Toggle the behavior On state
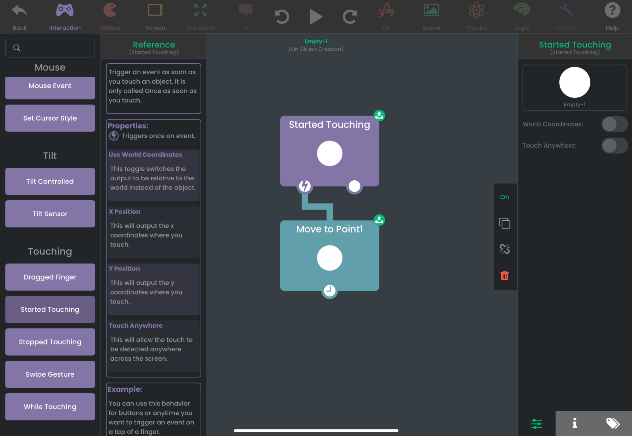This screenshot has width=632, height=436. point(505,197)
